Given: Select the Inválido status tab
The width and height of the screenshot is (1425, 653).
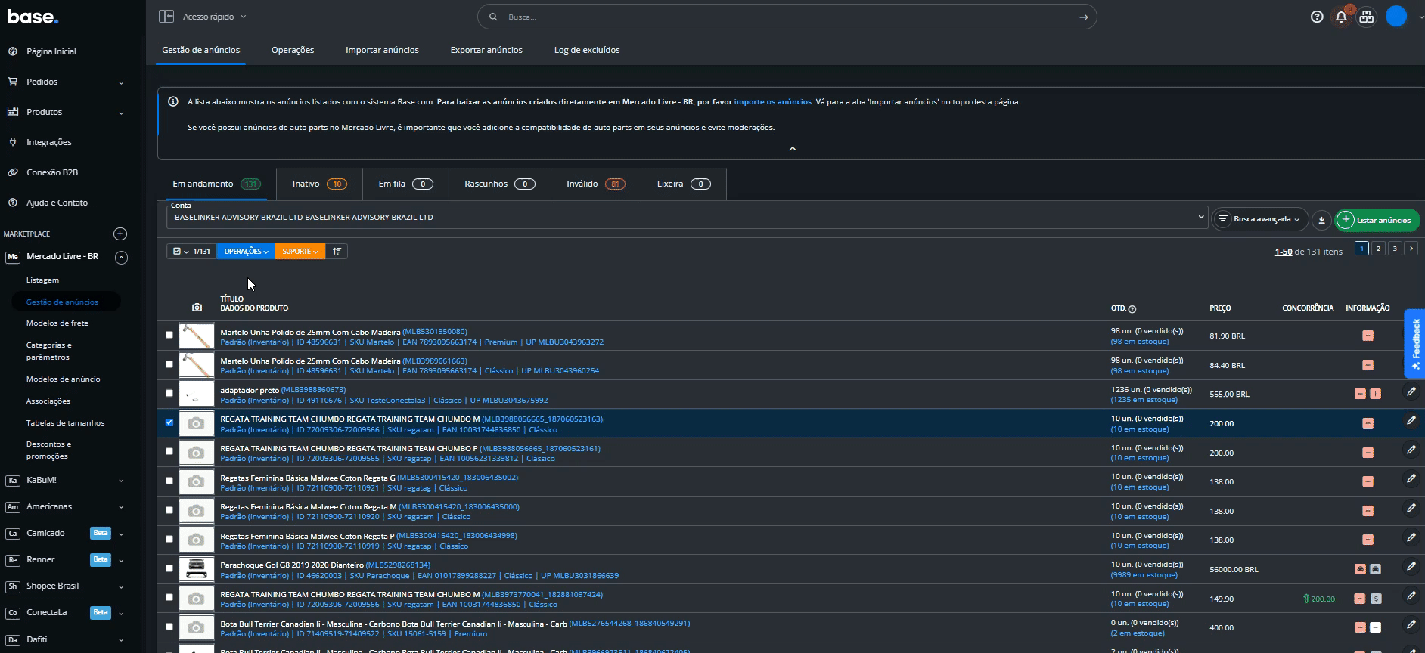Looking at the screenshot, I should (x=595, y=184).
